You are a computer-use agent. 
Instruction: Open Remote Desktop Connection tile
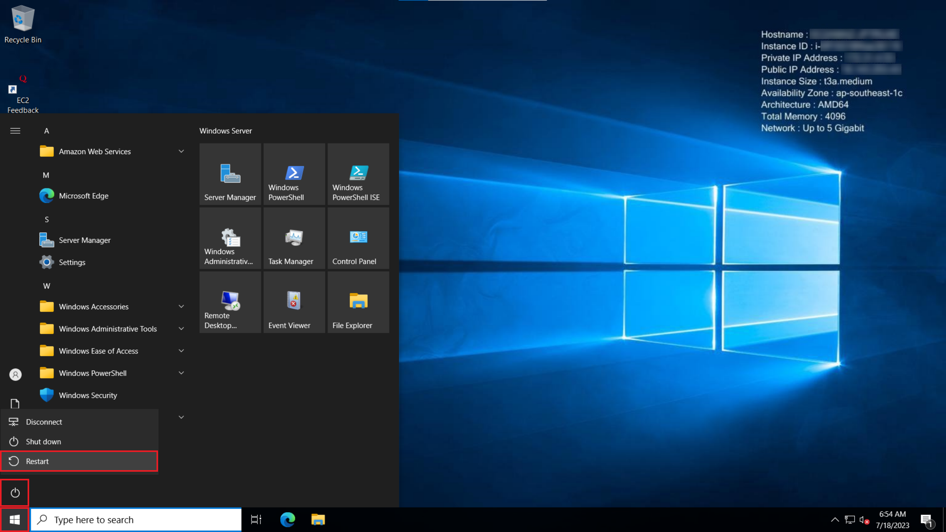pos(230,302)
